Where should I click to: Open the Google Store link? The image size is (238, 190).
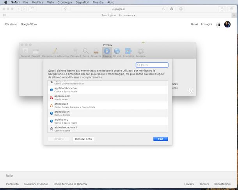[x=29, y=24]
